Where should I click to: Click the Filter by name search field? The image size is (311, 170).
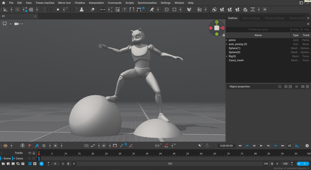(258, 30)
